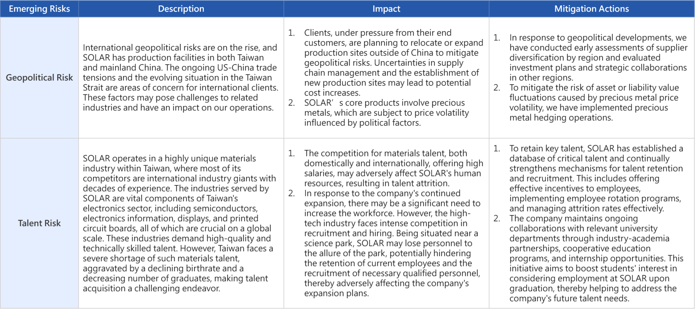The height and width of the screenshot is (309, 695).
Task: Click the Talent Risk description paragraph
Action: click(179, 223)
